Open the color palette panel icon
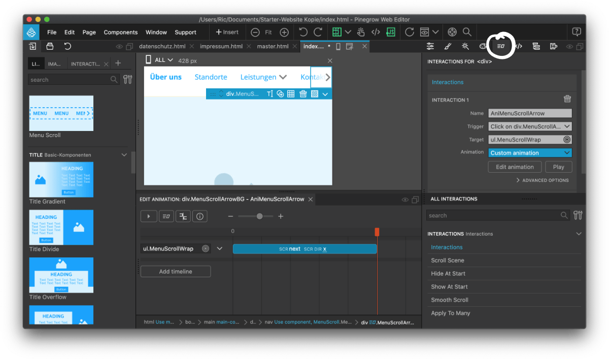Viewport: 609px width, 359px height. click(x=483, y=46)
